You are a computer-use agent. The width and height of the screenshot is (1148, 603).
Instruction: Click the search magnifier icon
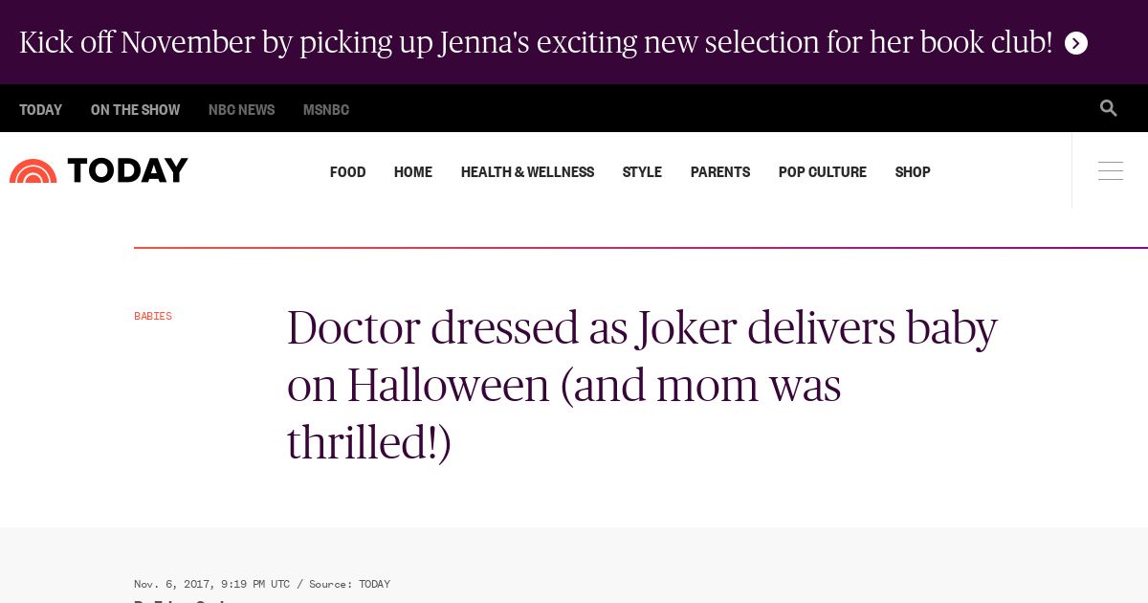[x=1108, y=108]
